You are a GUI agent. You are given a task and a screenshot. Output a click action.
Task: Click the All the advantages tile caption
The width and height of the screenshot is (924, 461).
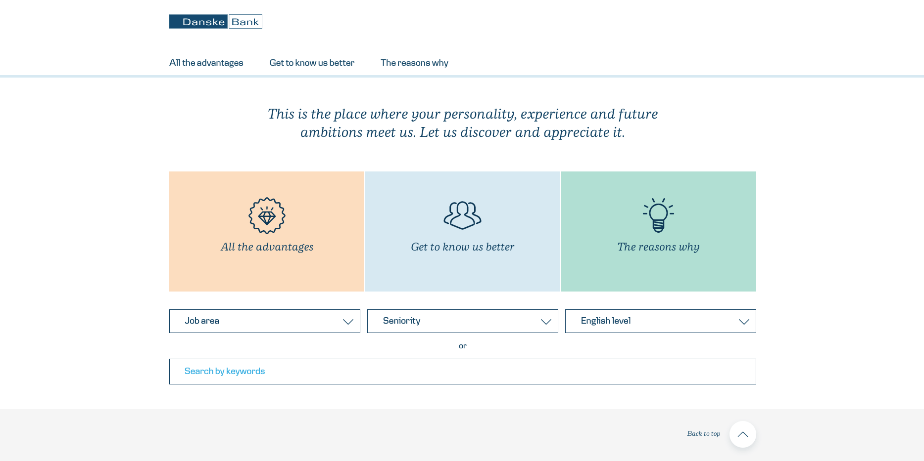[x=267, y=247]
